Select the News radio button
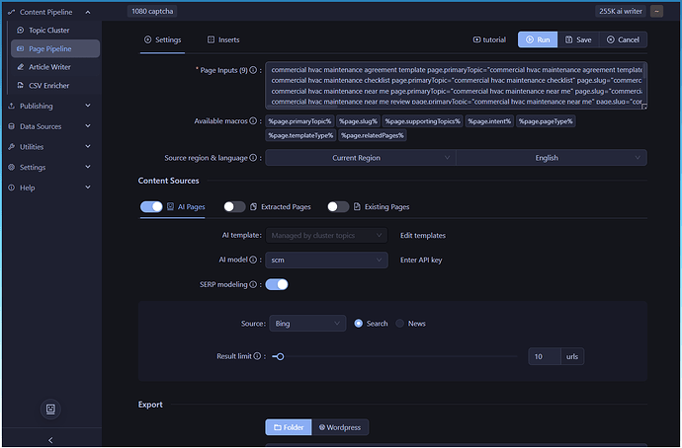Image resolution: width=682 pixels, height=448 pixels. pyautogui.click(x=400, y=323)
